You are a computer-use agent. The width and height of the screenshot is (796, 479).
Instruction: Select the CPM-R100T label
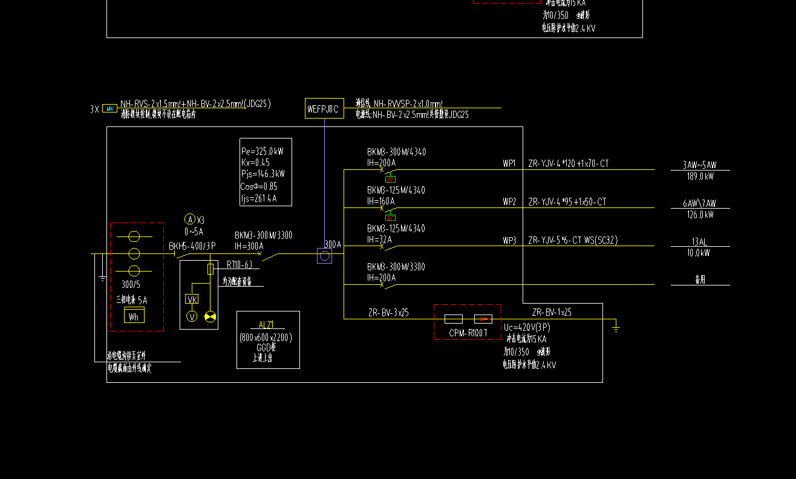pyautogui.click(x=468, y=333)
